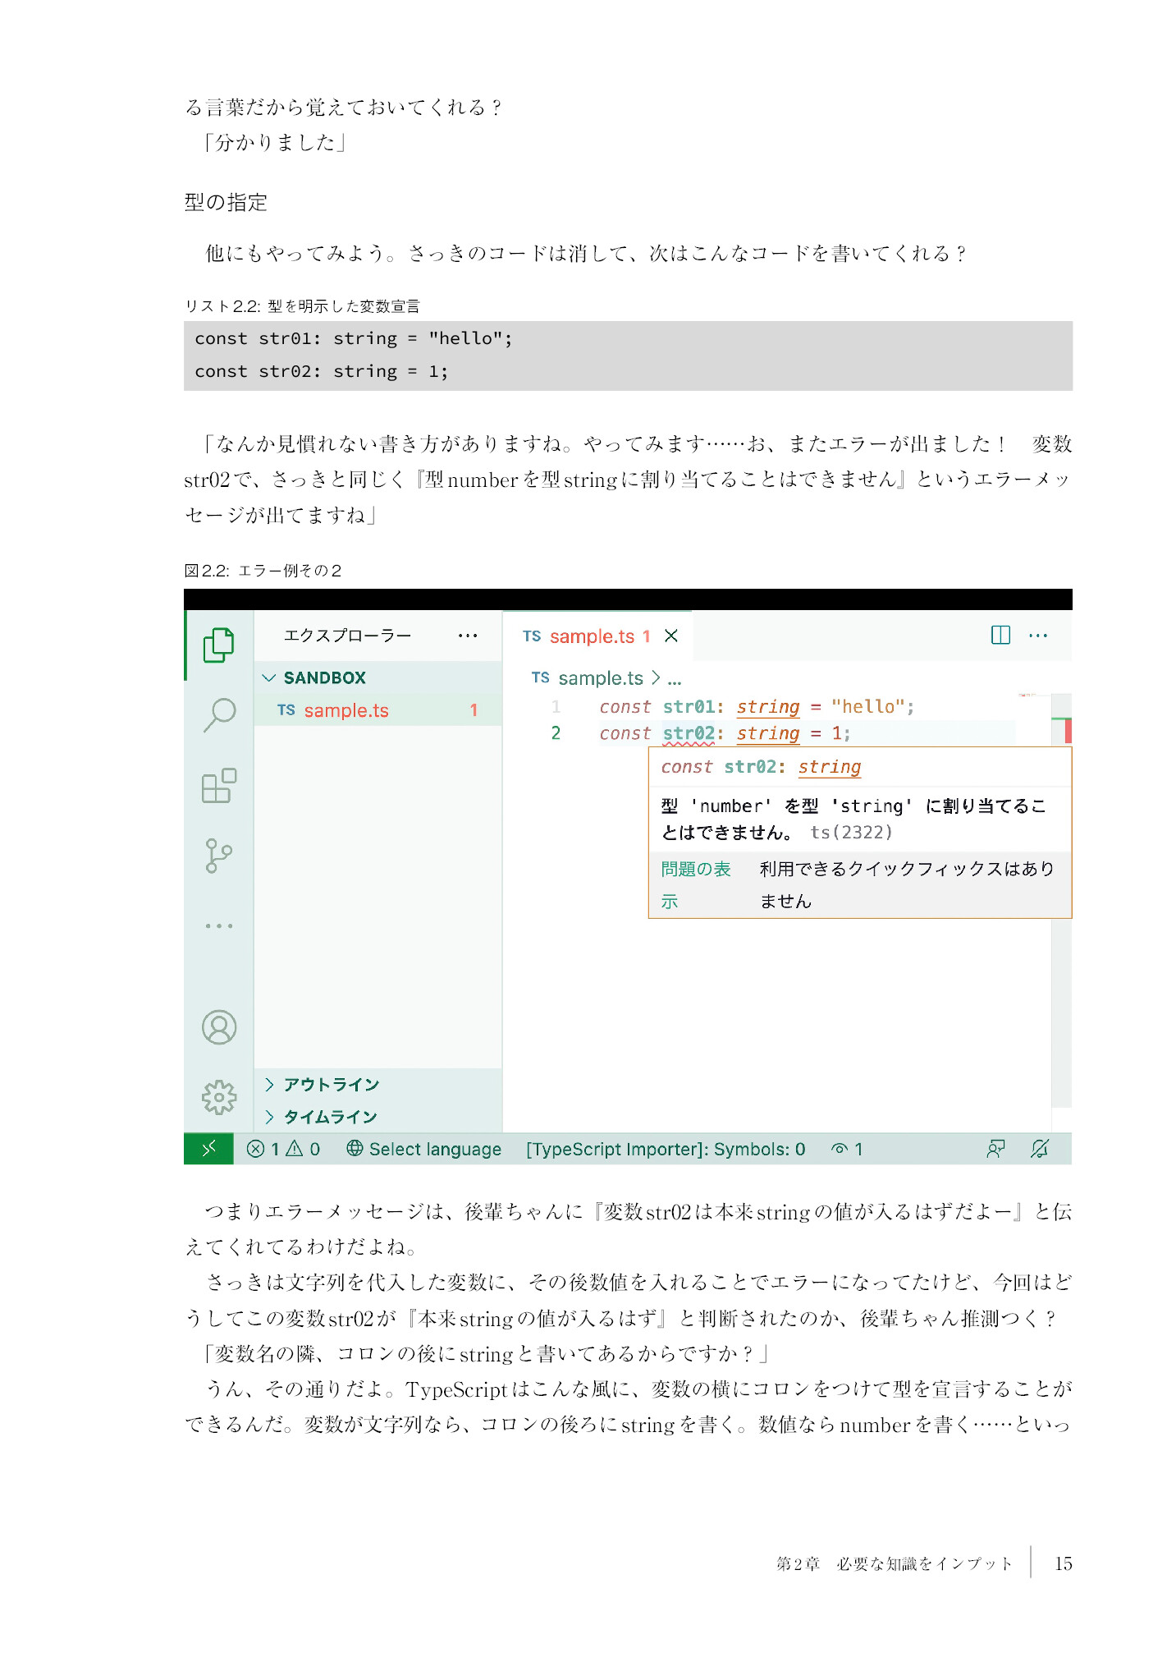This screenshot has width=1176, height=1662.
Task: Open the Accounts profile icon
Action: (219, 1027)
